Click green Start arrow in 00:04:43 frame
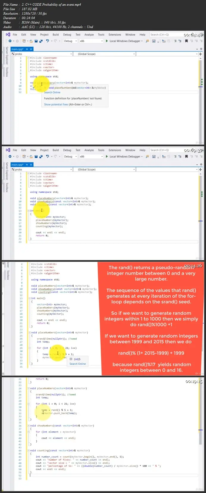Image resolution: width=206 pixels, height=493 pixels. pos(107,41)
